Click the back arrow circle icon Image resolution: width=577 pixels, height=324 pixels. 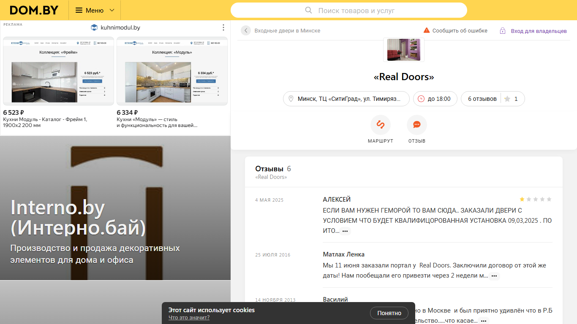246,30
